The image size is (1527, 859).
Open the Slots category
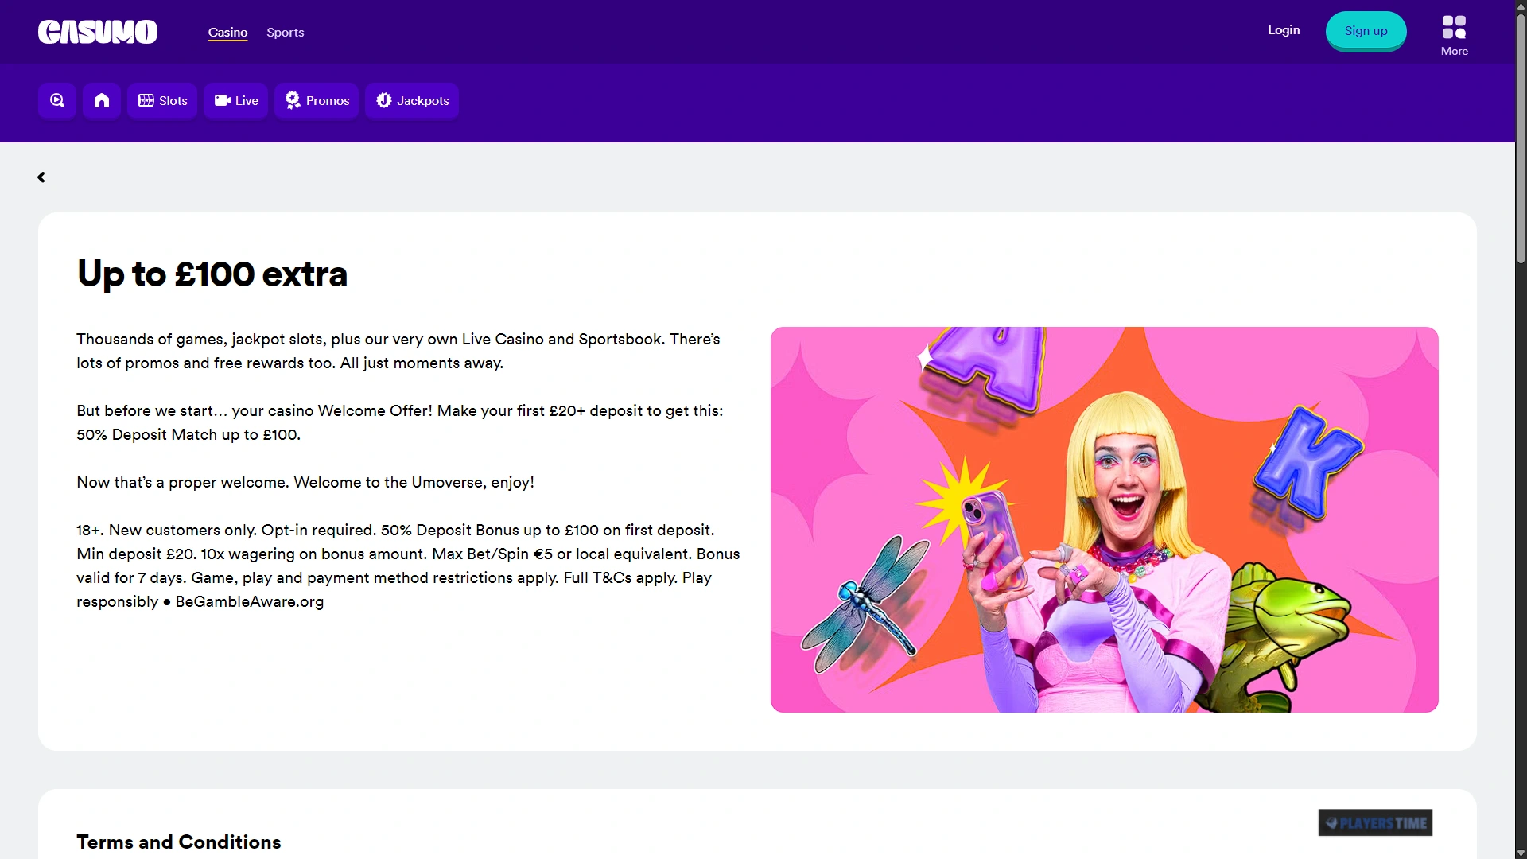click(x=162, y=100)
